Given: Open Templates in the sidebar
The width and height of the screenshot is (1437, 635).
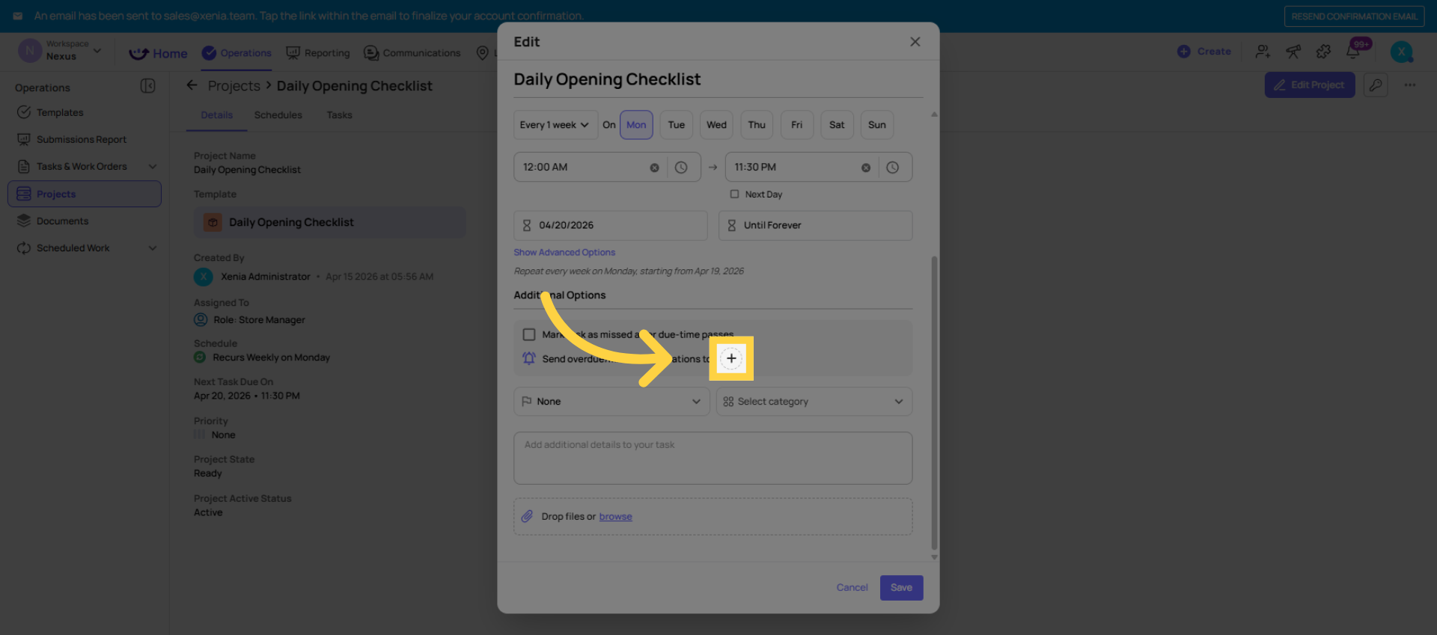Looking at the screenshot, I should pos(60,112).
